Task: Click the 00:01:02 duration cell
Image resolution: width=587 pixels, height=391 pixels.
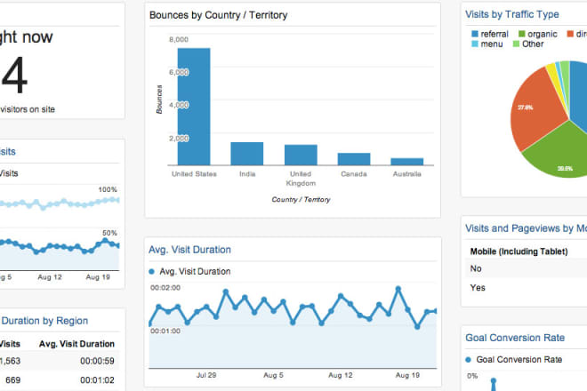Action: click(x=97, y=380)
